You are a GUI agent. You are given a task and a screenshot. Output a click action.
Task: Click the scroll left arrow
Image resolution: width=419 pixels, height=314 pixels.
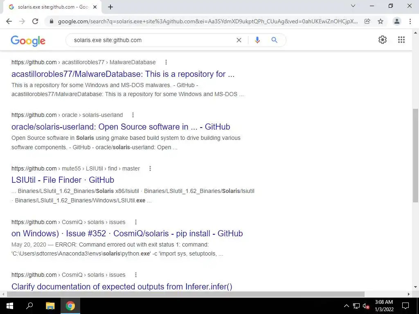coord(3,294)
